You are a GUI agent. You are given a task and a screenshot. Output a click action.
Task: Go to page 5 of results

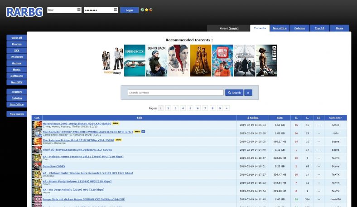[x=190, y=108]
